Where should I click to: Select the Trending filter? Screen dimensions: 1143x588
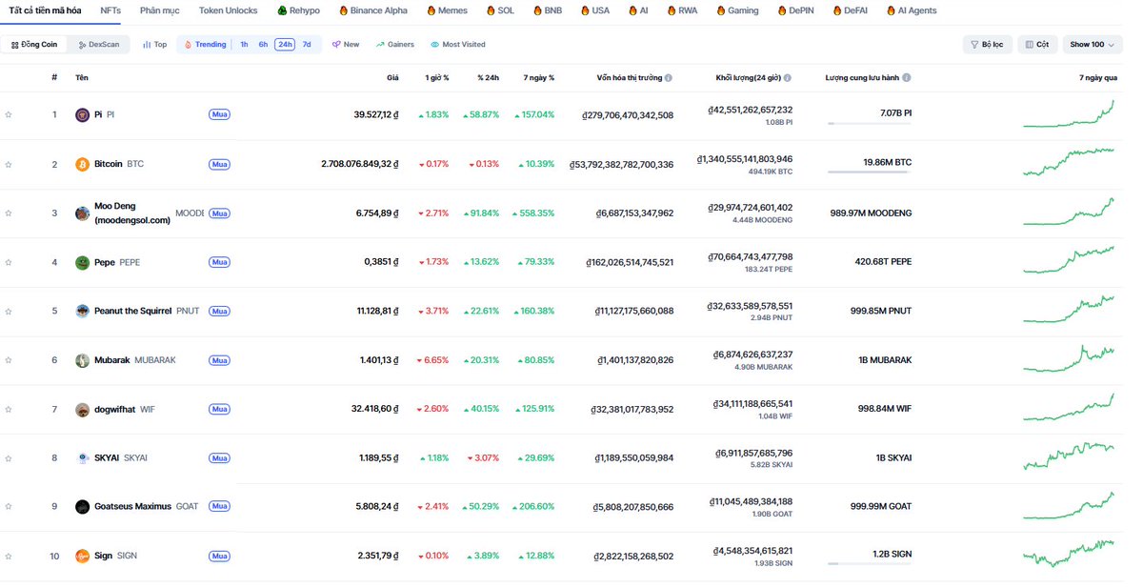[x=205, y=45]
